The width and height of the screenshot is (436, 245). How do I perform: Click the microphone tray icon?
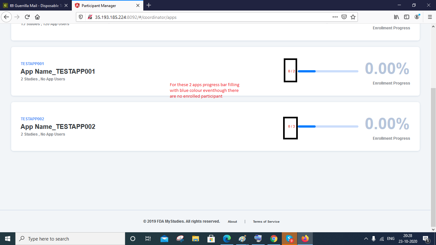(374, 239)
